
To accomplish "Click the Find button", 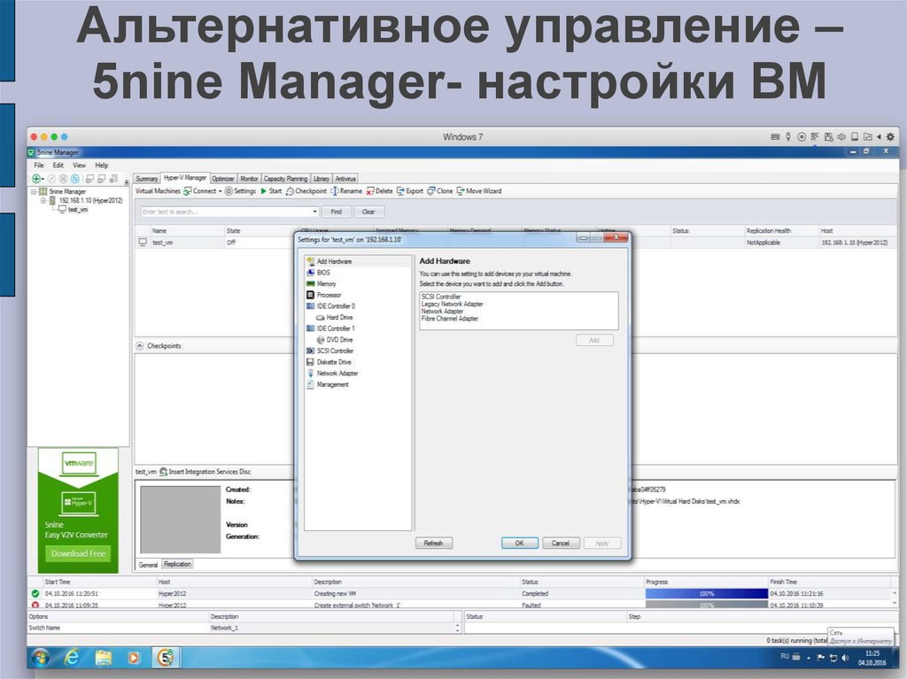I will (x=336, y=212).
